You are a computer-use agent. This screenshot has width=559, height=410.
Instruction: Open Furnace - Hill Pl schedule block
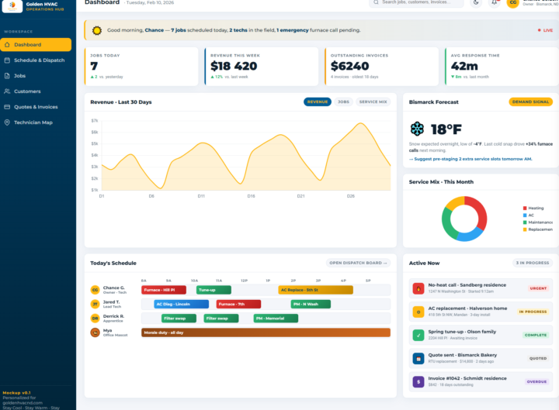[x=164, y=290]
